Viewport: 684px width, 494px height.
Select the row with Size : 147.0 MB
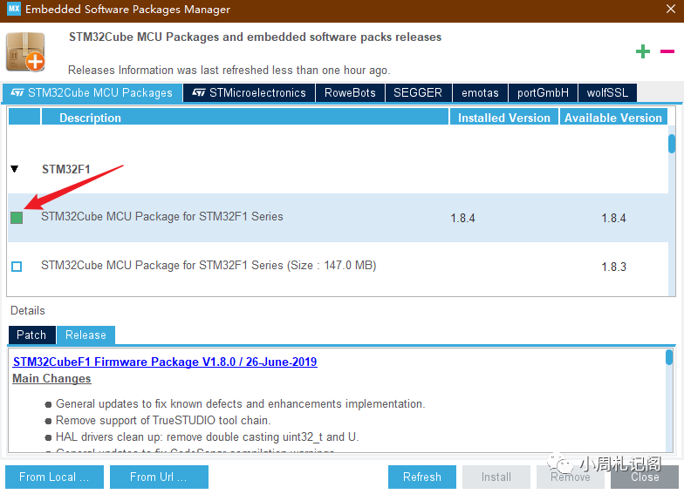(x=339, y=267)
